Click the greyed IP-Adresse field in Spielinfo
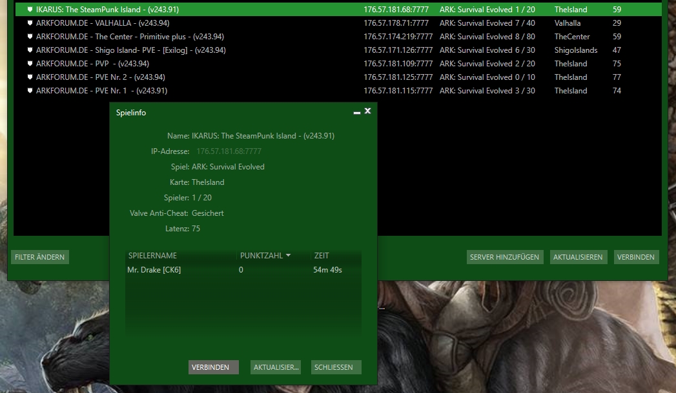 click(229, 151)
